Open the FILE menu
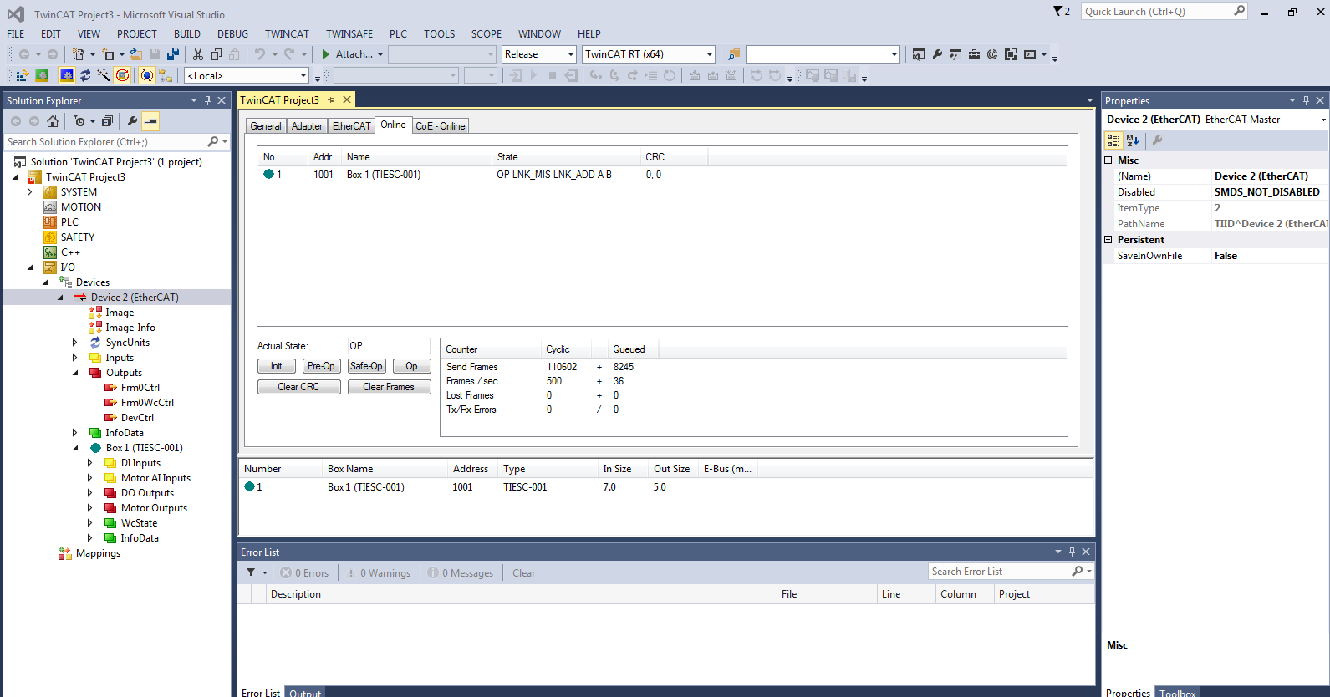 pos(16,34)
